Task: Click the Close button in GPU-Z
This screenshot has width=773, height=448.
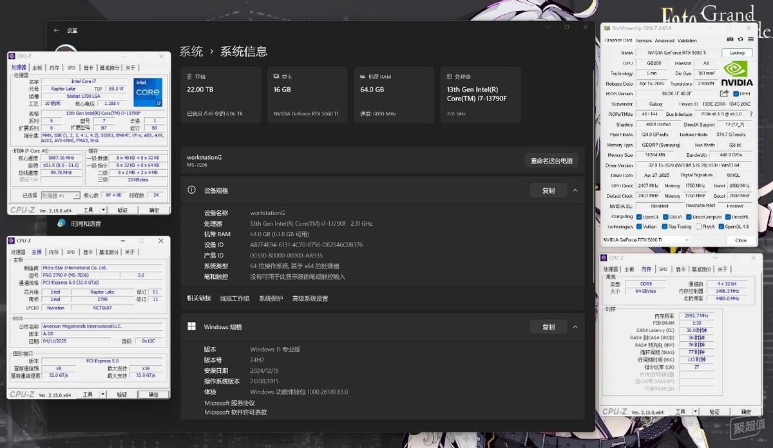Action: pyautogui.click(x=741, y=240)
